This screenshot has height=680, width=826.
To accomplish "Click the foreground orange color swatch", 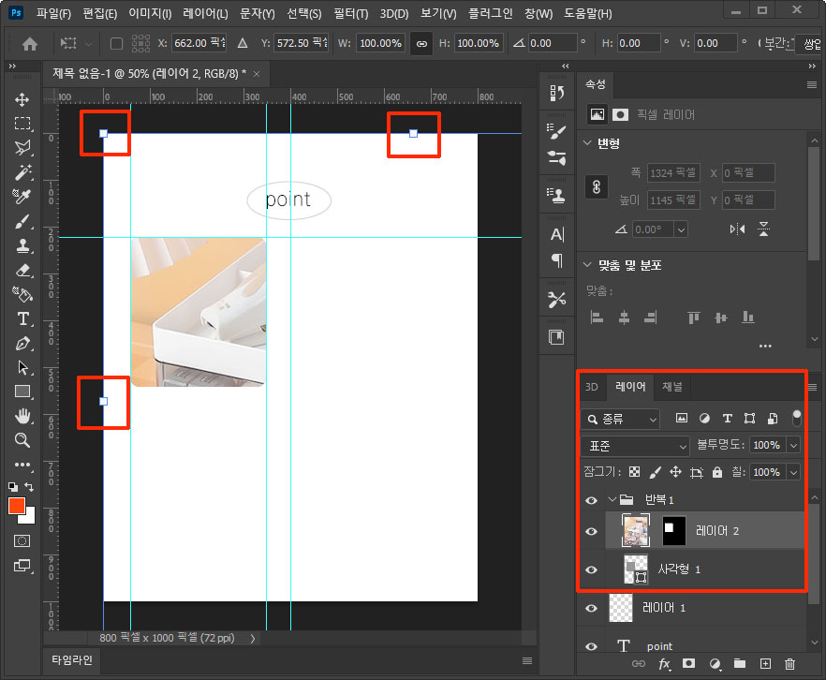I will pyautogui.click(x=16, y=506).
